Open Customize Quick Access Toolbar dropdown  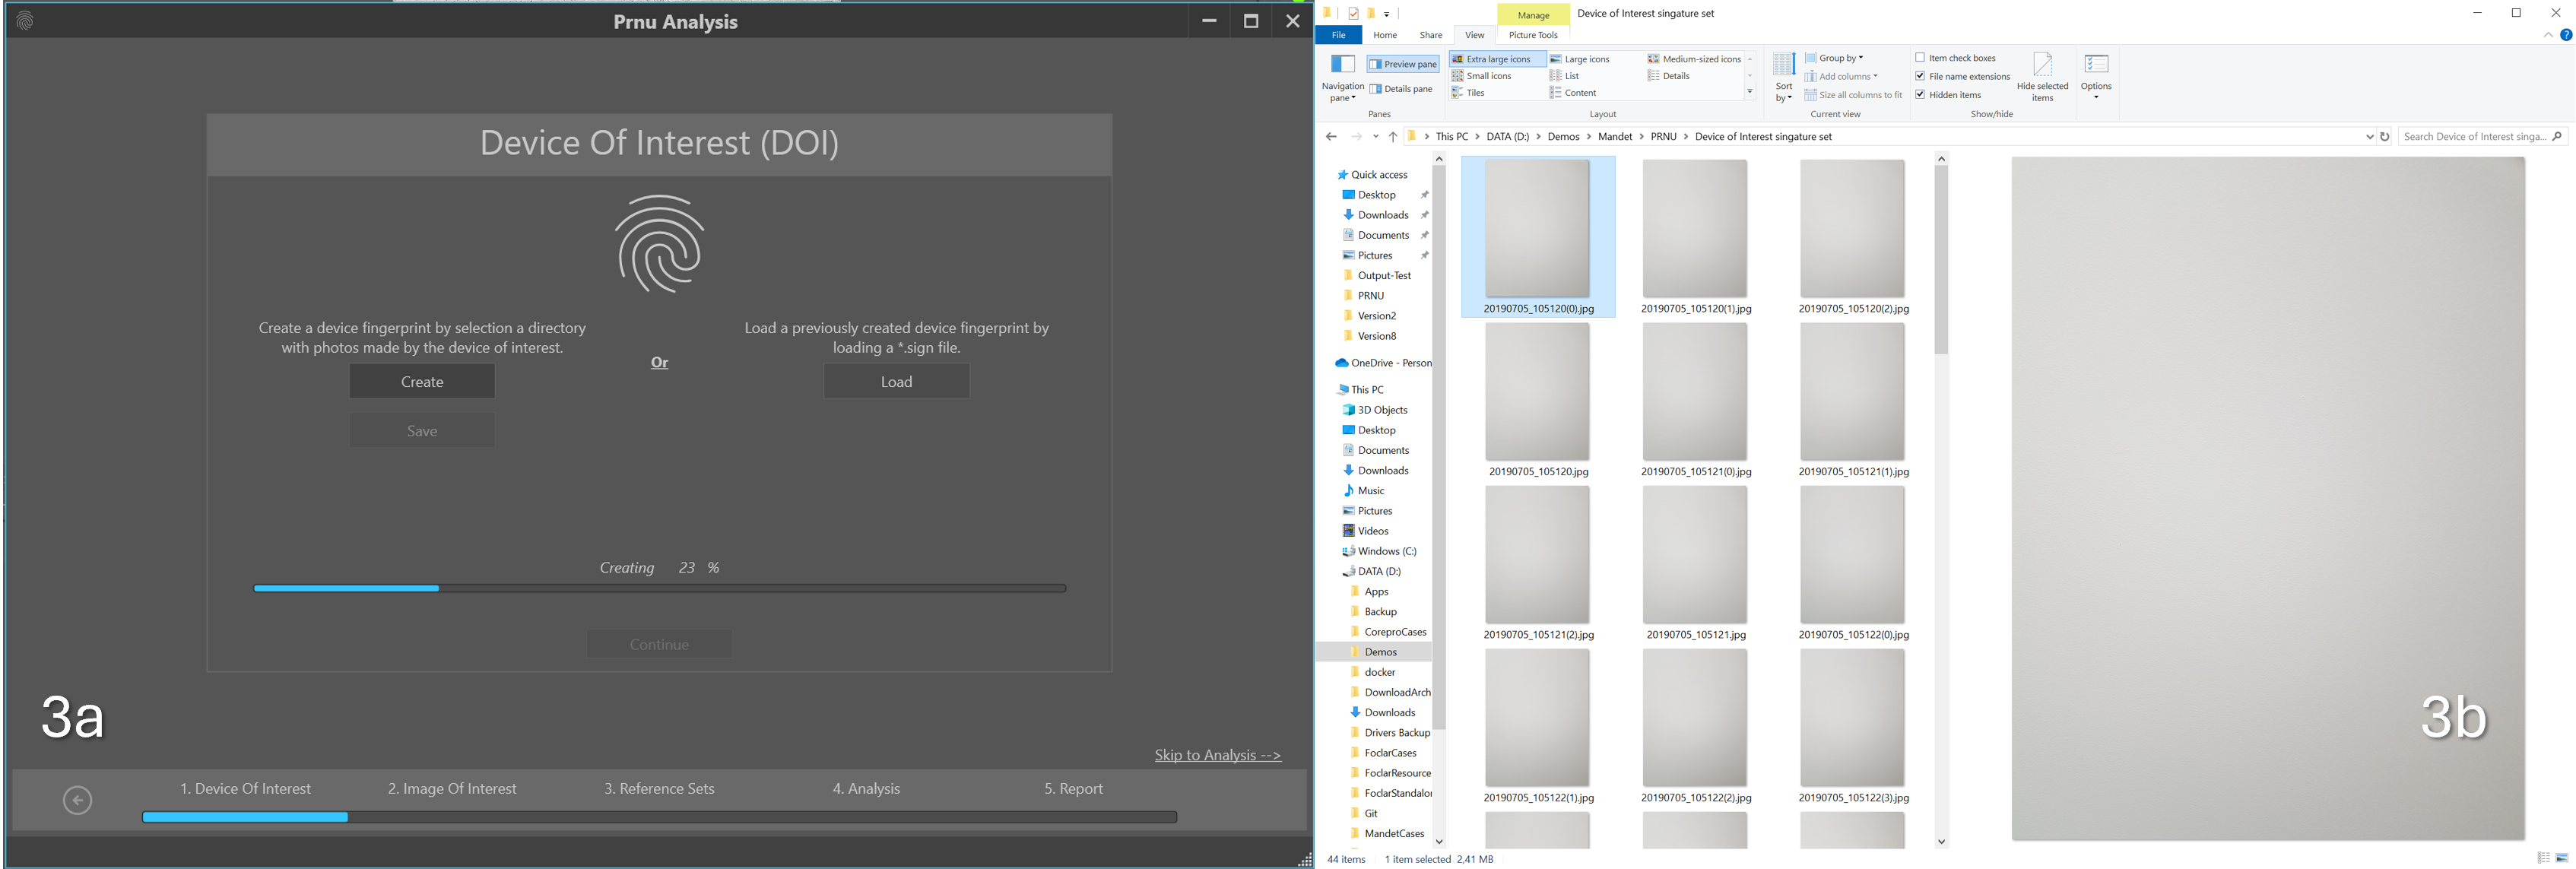1387,14
